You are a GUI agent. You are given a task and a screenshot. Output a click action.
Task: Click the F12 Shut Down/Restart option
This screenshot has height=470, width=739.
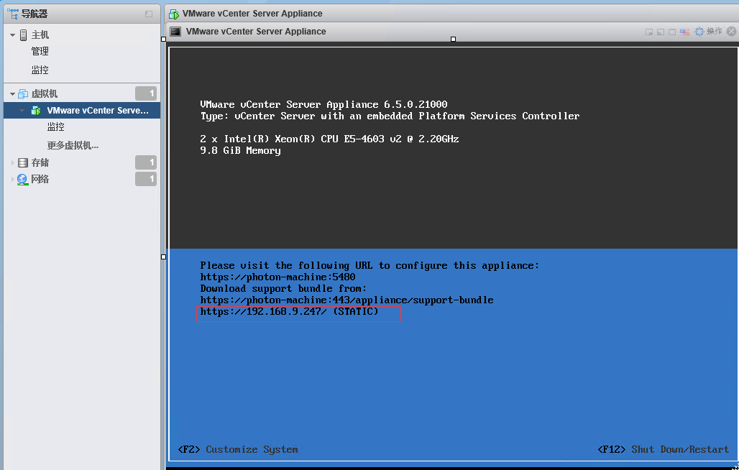click(663, 450)
